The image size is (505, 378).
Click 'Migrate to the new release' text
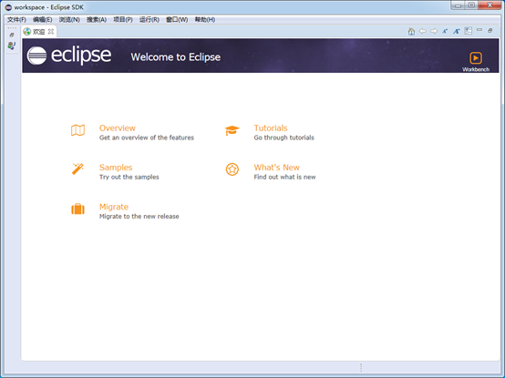coord(139,217)
